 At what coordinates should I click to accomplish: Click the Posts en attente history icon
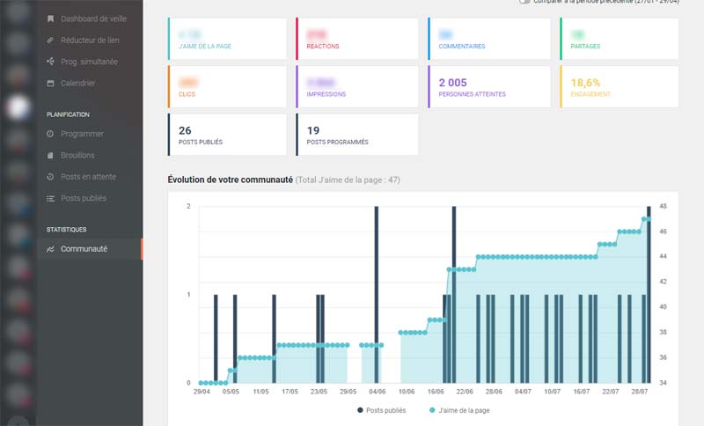pyautogui.click(x=50, y=177)
